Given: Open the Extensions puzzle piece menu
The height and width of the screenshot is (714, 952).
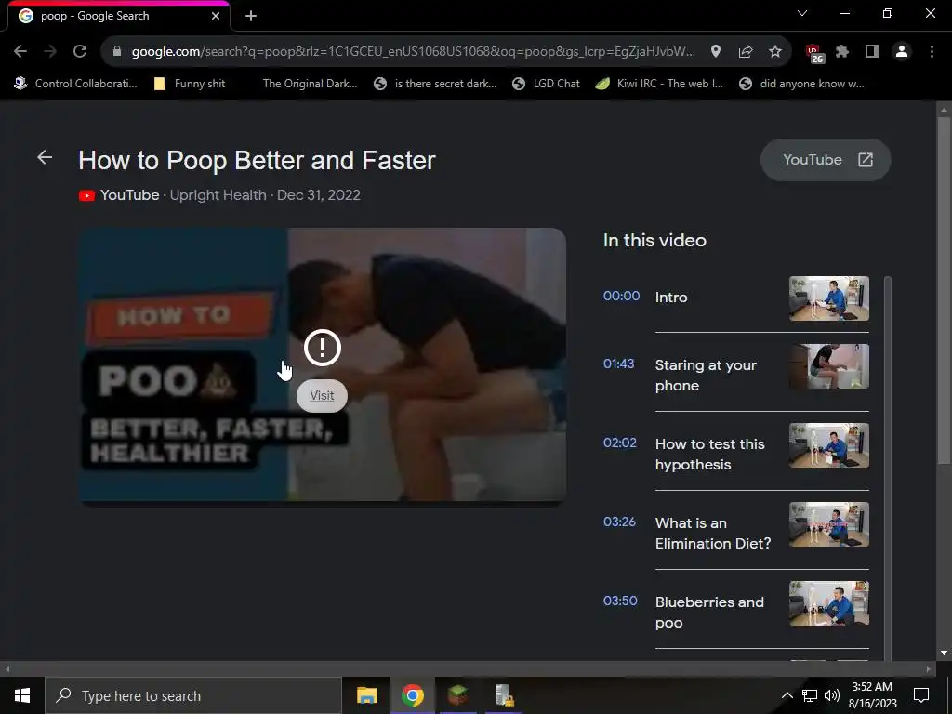Looking at the screenshot, I should click(x=842, y=52).
